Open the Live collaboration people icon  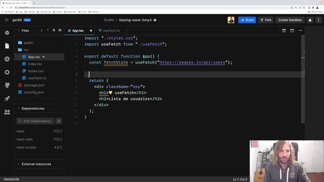coord(7,112)
